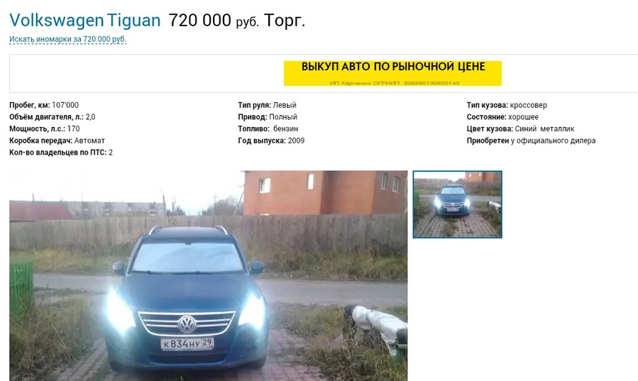Click the 'Тип руля: Левый' row

pyautogui.click(x=268, y=105)
